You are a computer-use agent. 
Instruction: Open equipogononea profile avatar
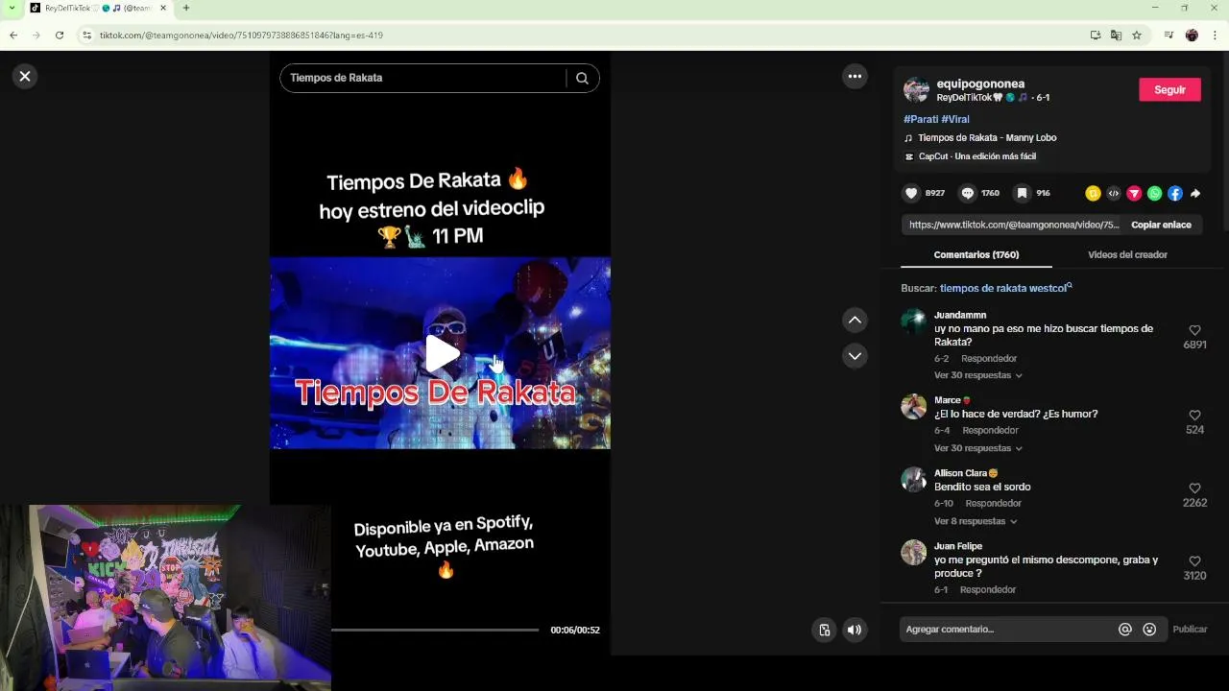point(916,90)
